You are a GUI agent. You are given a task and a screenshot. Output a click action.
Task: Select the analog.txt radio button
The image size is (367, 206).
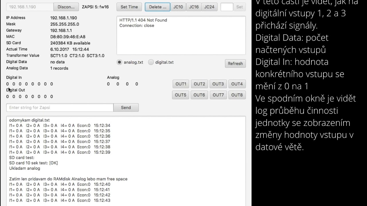(x=119, y=62)
